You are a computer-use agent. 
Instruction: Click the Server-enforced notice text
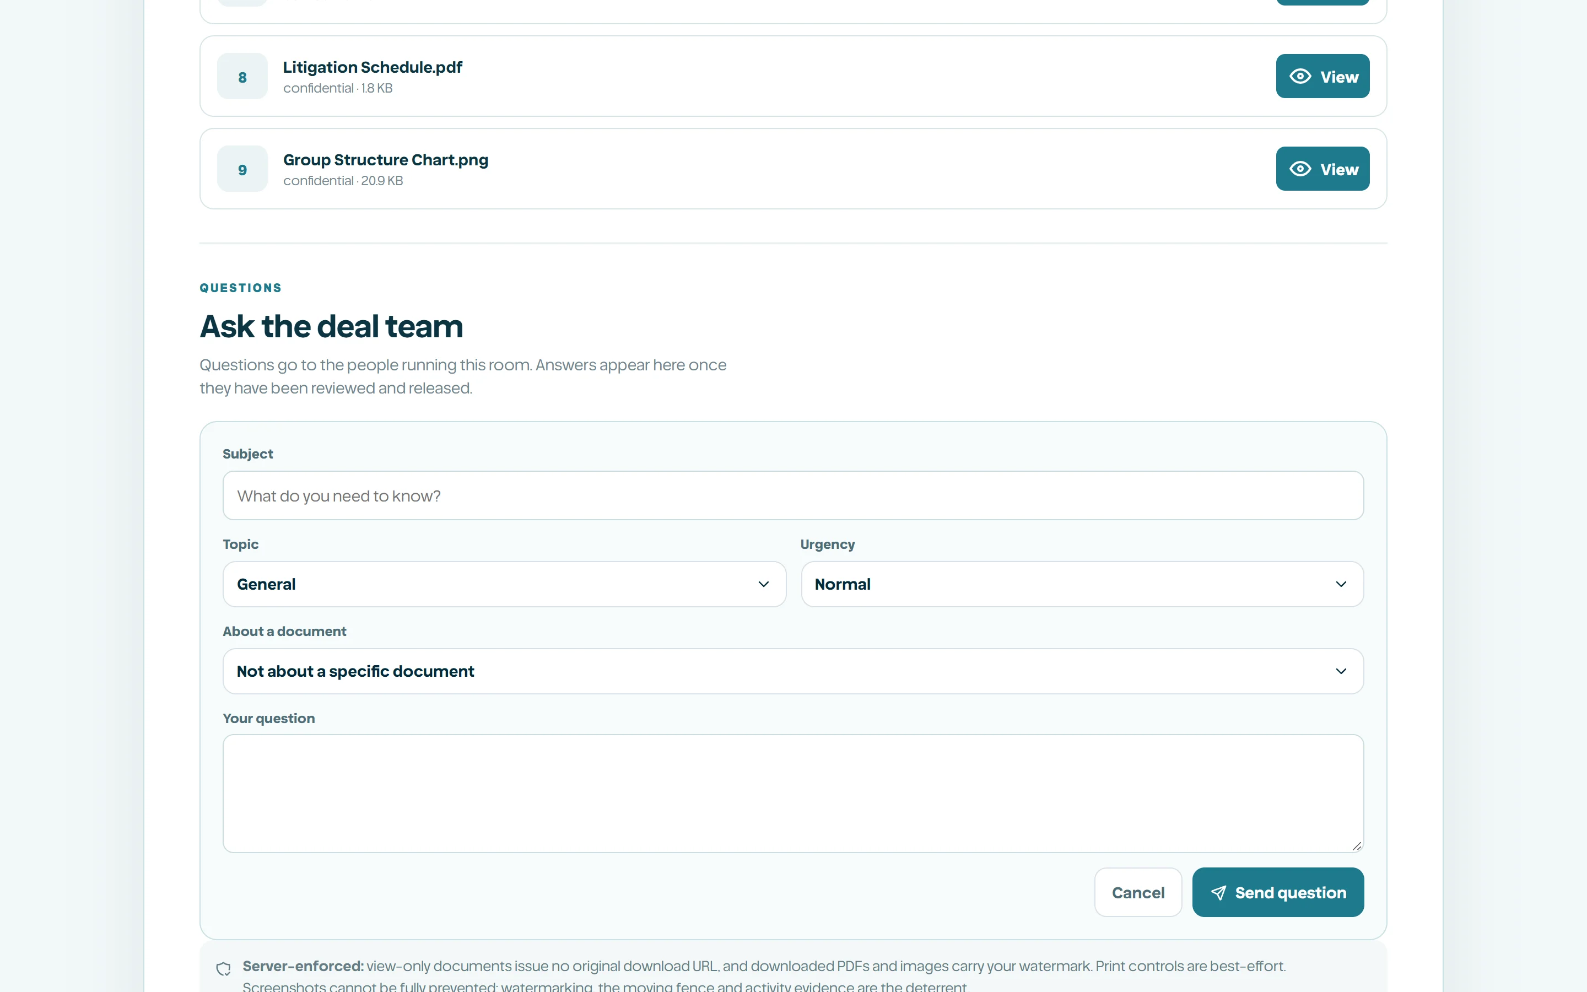pyautogui.click(x=763, y=975)
